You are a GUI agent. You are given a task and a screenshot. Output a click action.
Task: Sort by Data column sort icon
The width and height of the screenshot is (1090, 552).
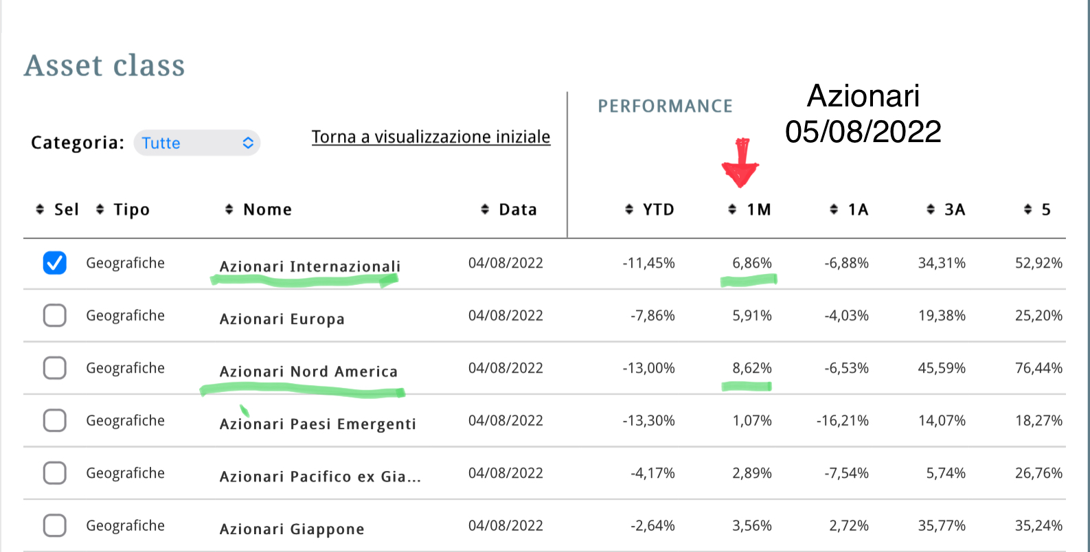485,209
